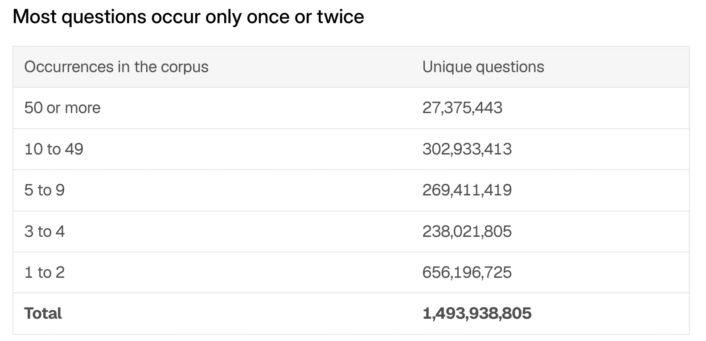
Task: Click the number 49 in '10 to 49'
Action: [x=74, y=149]
